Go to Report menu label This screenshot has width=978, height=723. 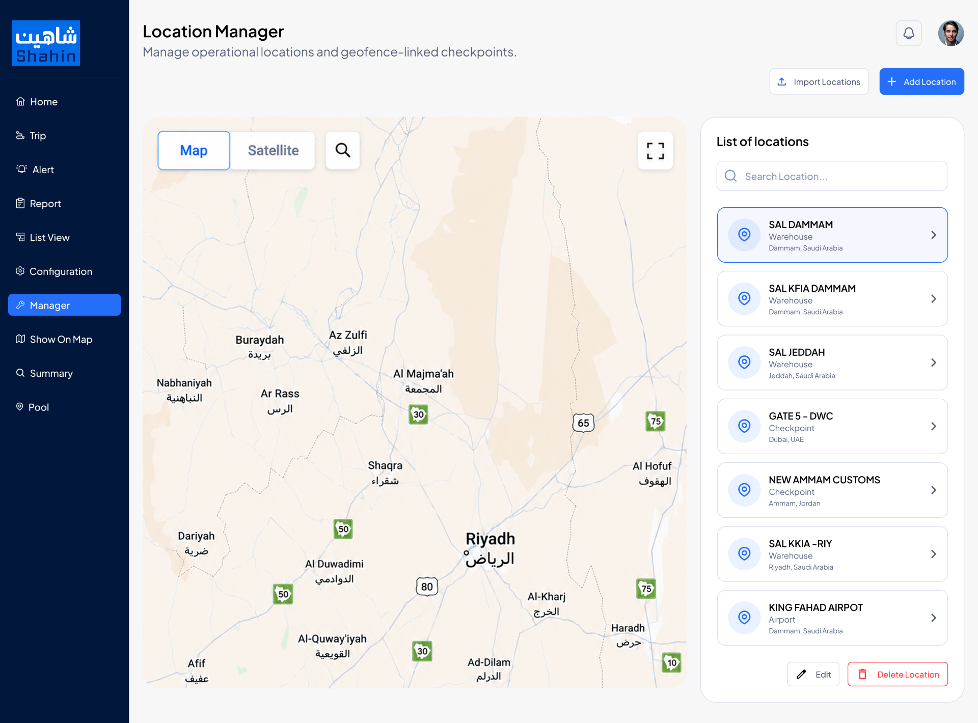pyautogui.click(x=45, y=204)
